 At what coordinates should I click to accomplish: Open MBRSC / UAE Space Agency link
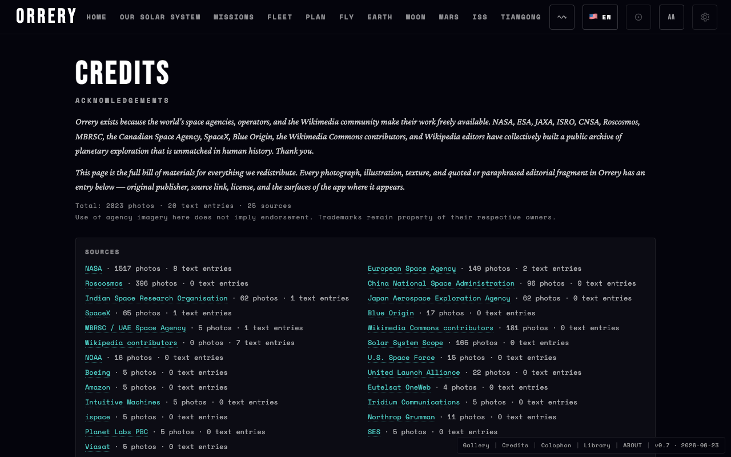pos(135,328)
